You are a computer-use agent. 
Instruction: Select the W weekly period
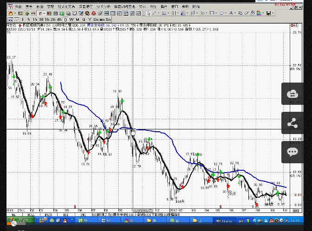pos(71,19)
